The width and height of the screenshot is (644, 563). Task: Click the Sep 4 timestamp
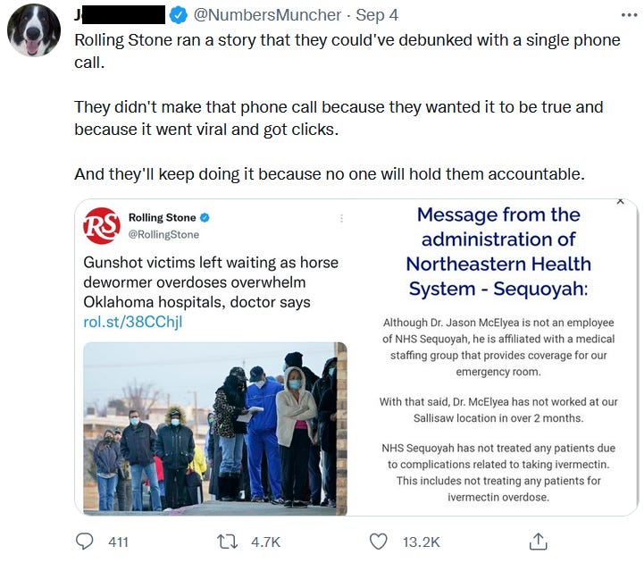tap(377, 15)
